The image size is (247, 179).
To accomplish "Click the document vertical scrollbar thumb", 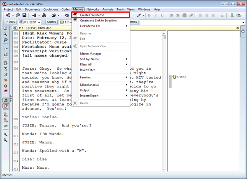I will 164,37.
